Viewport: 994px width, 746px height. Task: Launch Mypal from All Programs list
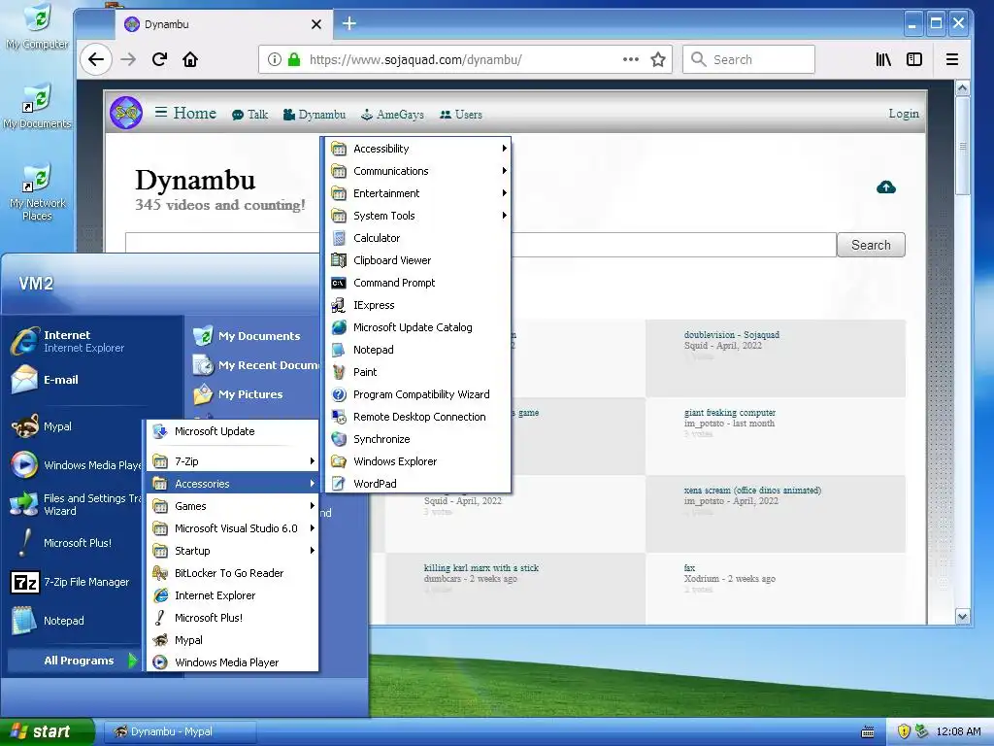(232, 640)
